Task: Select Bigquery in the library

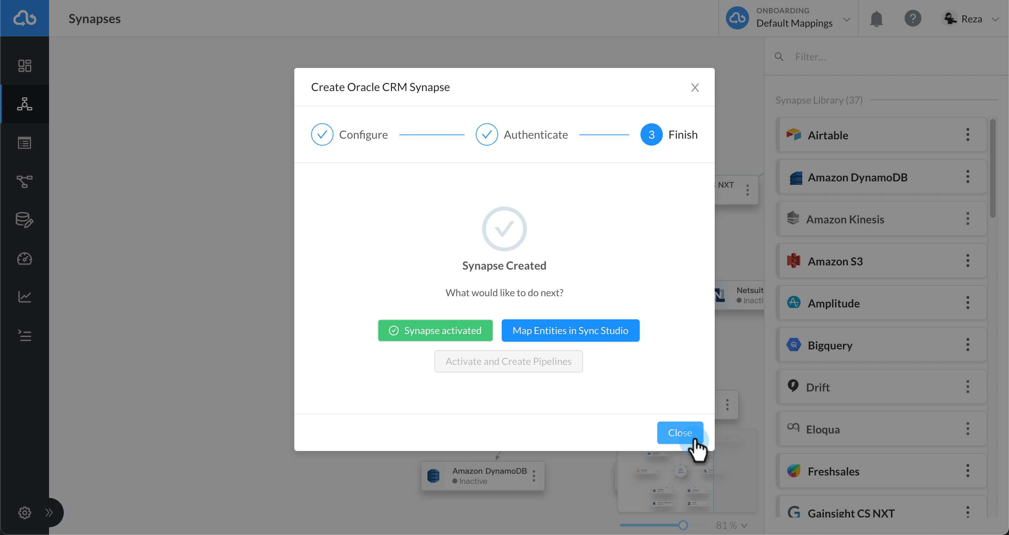Action: (x=881, y=345)
